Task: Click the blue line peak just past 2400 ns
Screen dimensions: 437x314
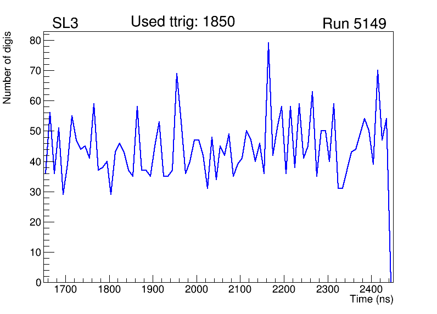Action: click(378, 70)
